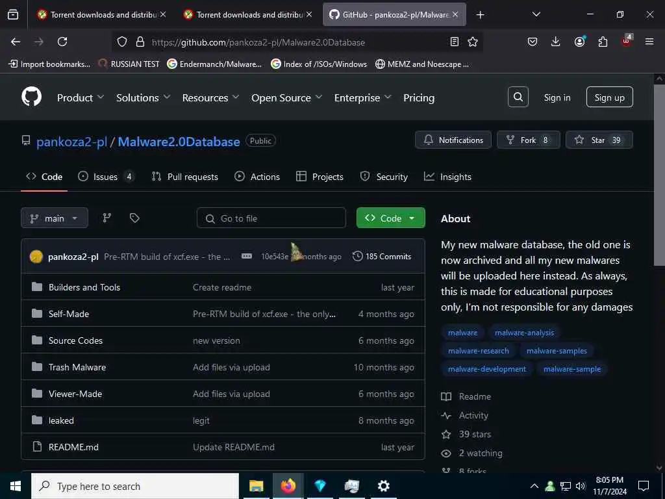
Task: Click Notifications button
Action: pyautogui.click(x=453, y=140)
